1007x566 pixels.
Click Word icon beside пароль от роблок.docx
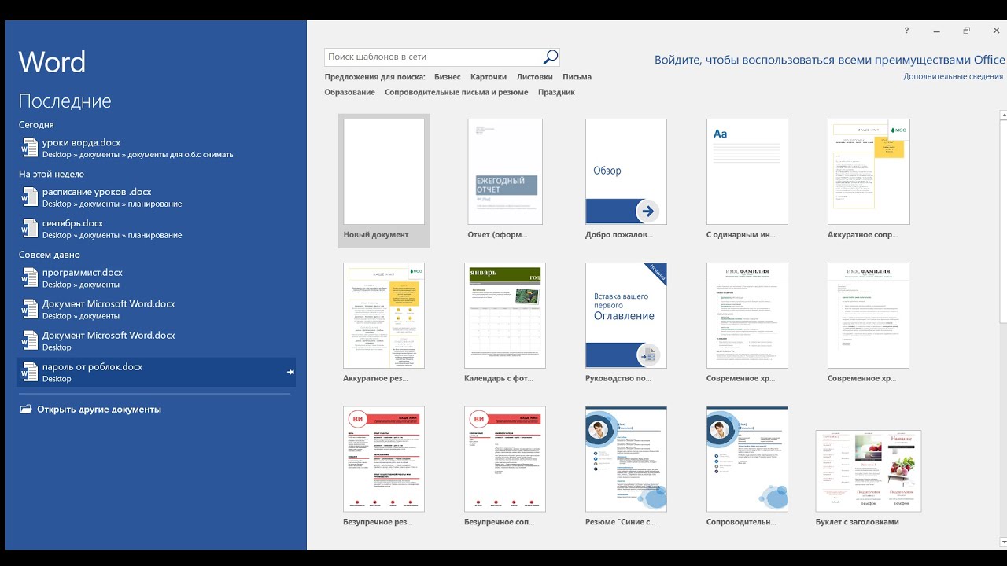29,372
